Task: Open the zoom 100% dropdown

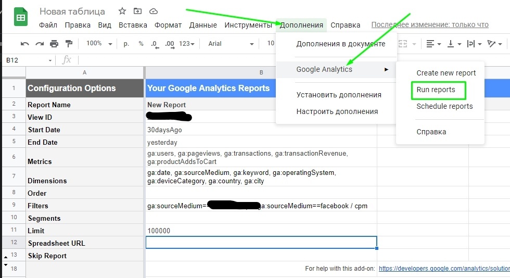Action: point(99,43)
